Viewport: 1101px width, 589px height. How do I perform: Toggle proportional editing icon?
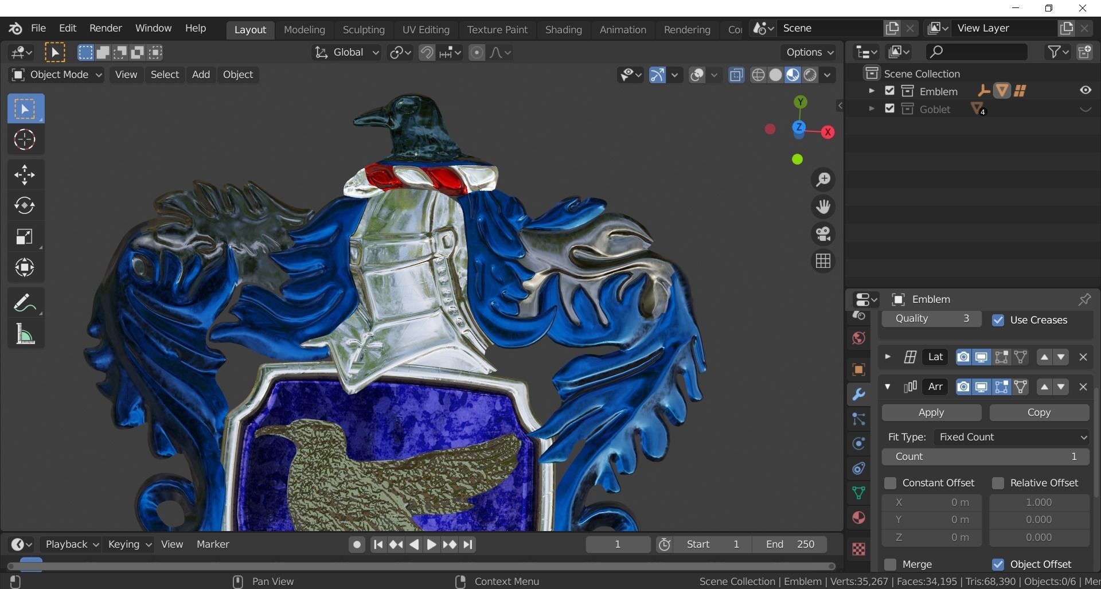coord(477,53)
